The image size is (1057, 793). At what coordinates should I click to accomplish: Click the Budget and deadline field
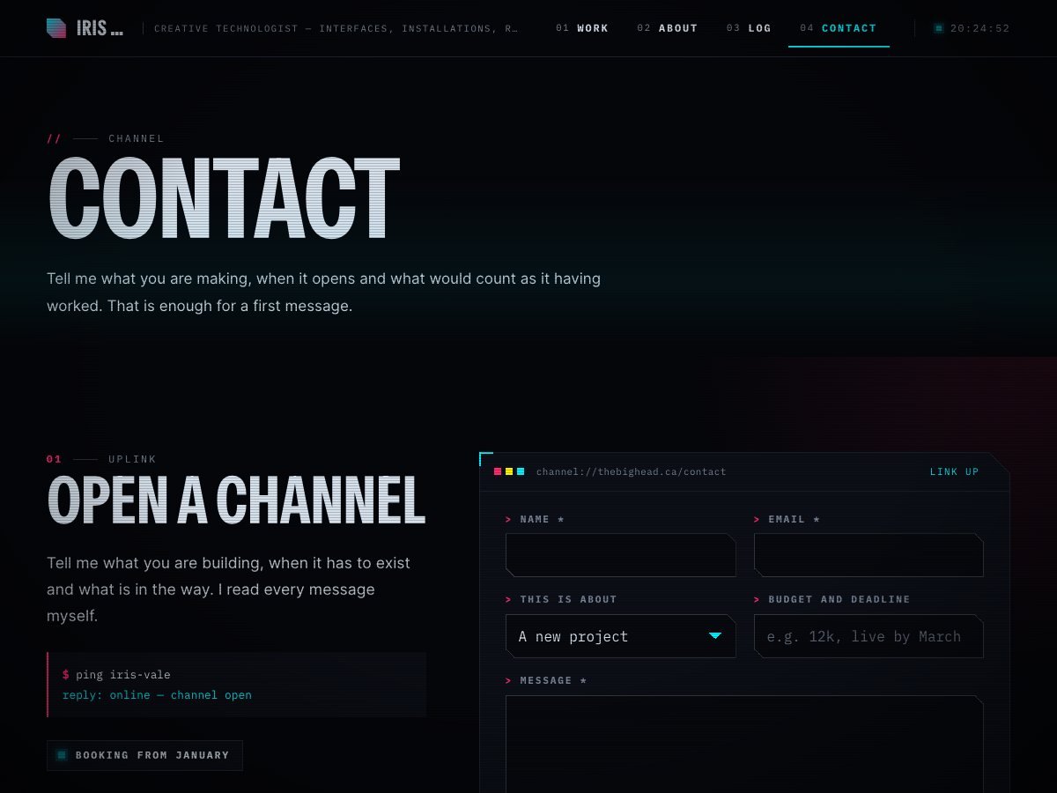(x=869, y=636)
